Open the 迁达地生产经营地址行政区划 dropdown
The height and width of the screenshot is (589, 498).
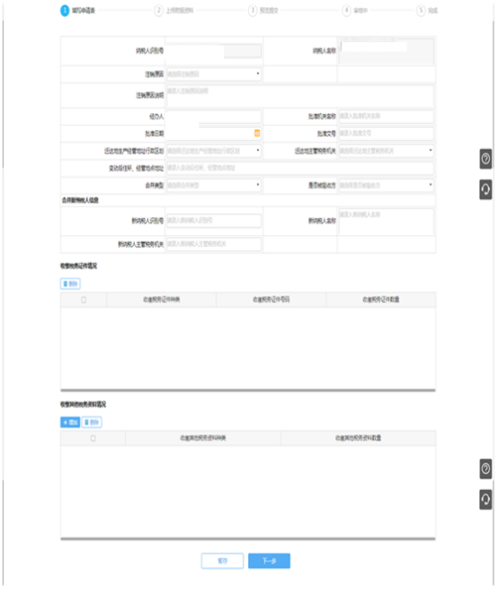tap(214, 151)
